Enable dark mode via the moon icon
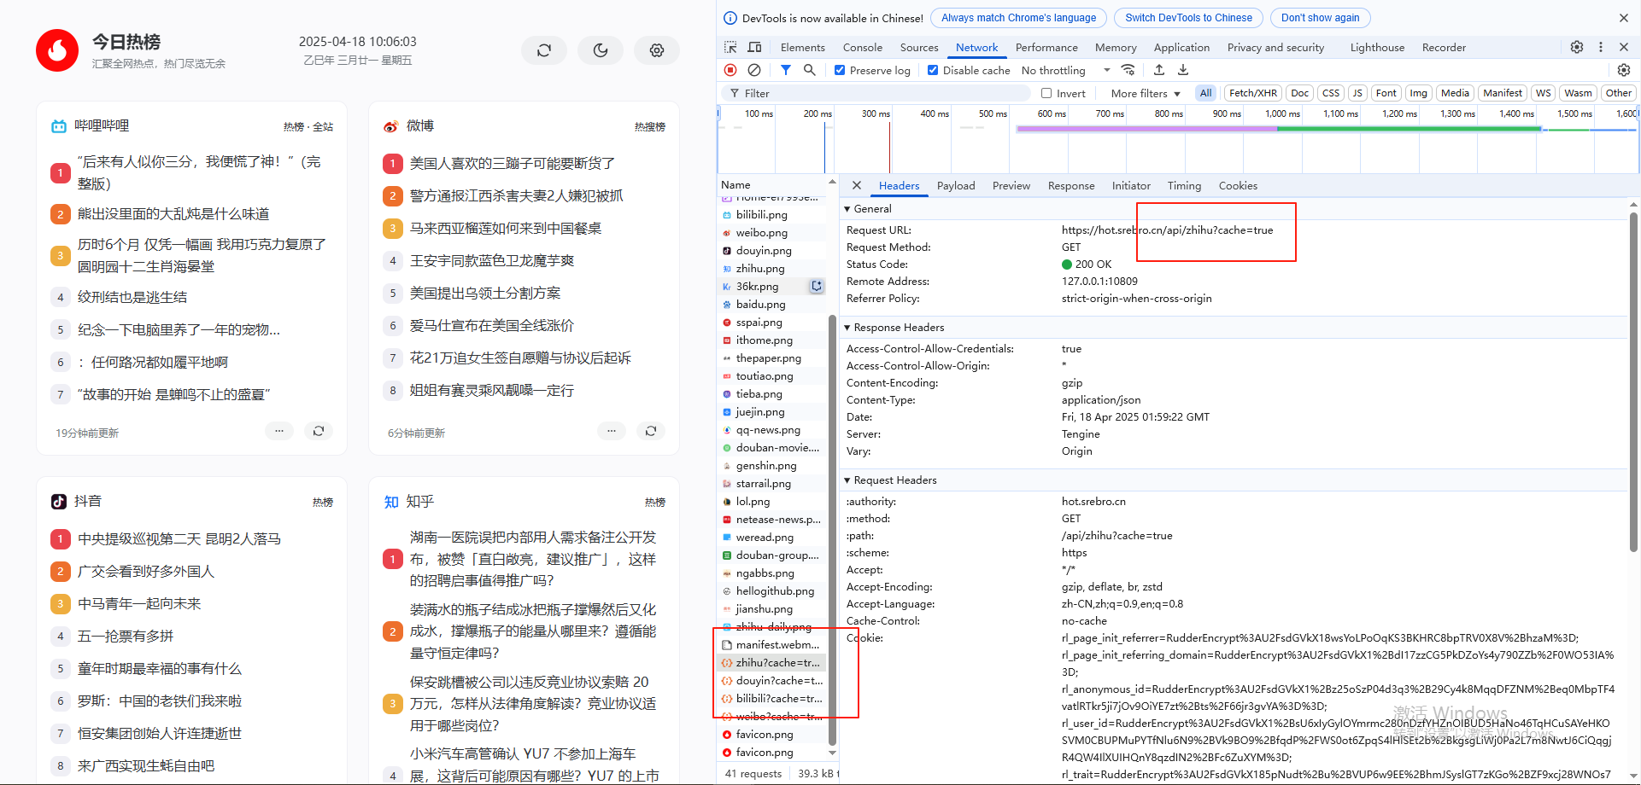Viewport: 1641px width, 785px height. (x=601, y=50)
